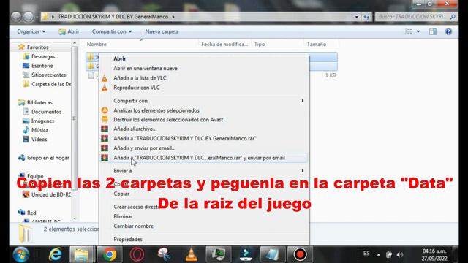Click the 1 KB file size cell

tap(331, 75)
